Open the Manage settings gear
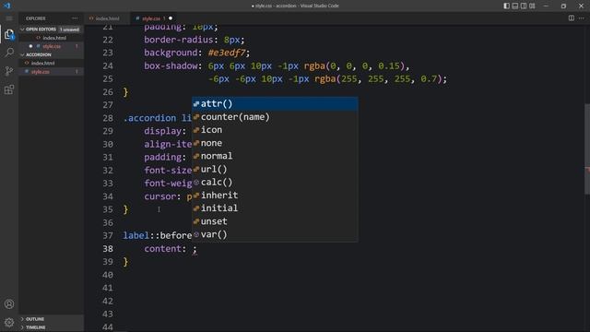The height and width of the screenshot is (332, 590). [9, 322]
